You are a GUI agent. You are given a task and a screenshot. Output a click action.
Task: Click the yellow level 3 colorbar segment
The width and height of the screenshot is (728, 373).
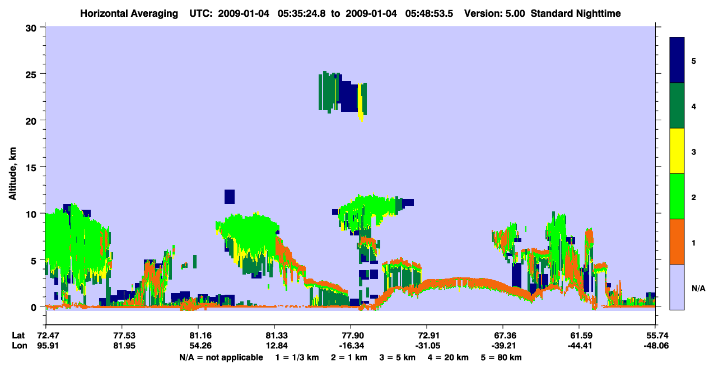click(677, 151)
